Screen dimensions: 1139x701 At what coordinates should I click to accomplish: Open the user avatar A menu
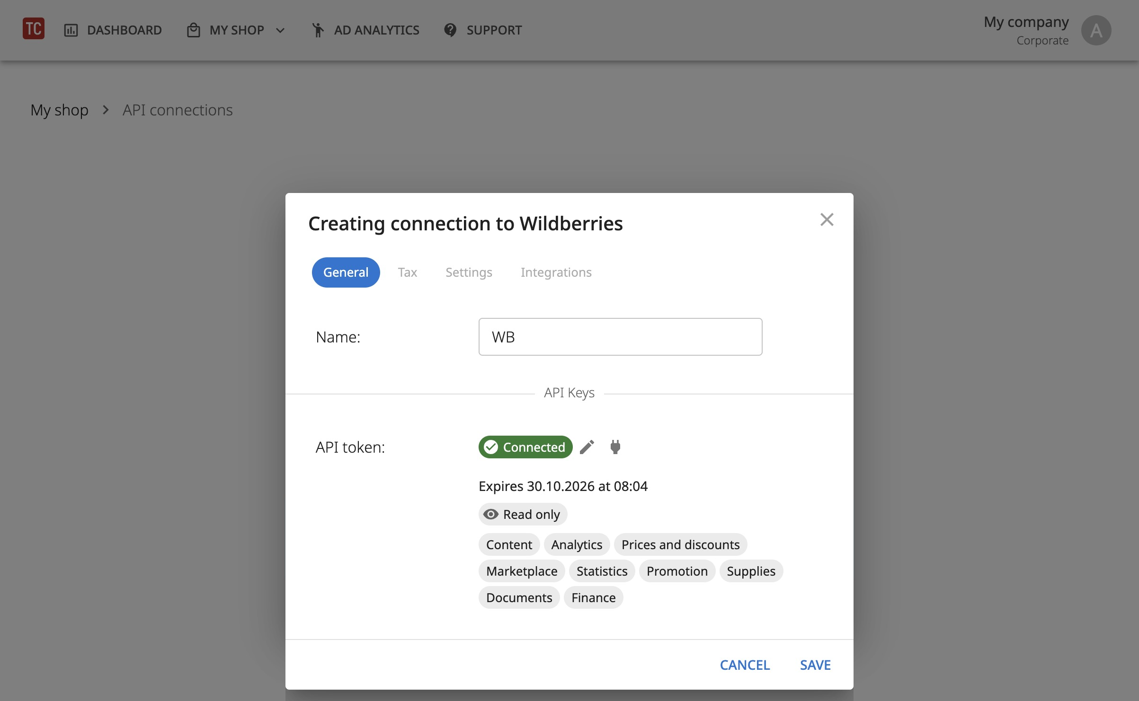(1096, 30)
